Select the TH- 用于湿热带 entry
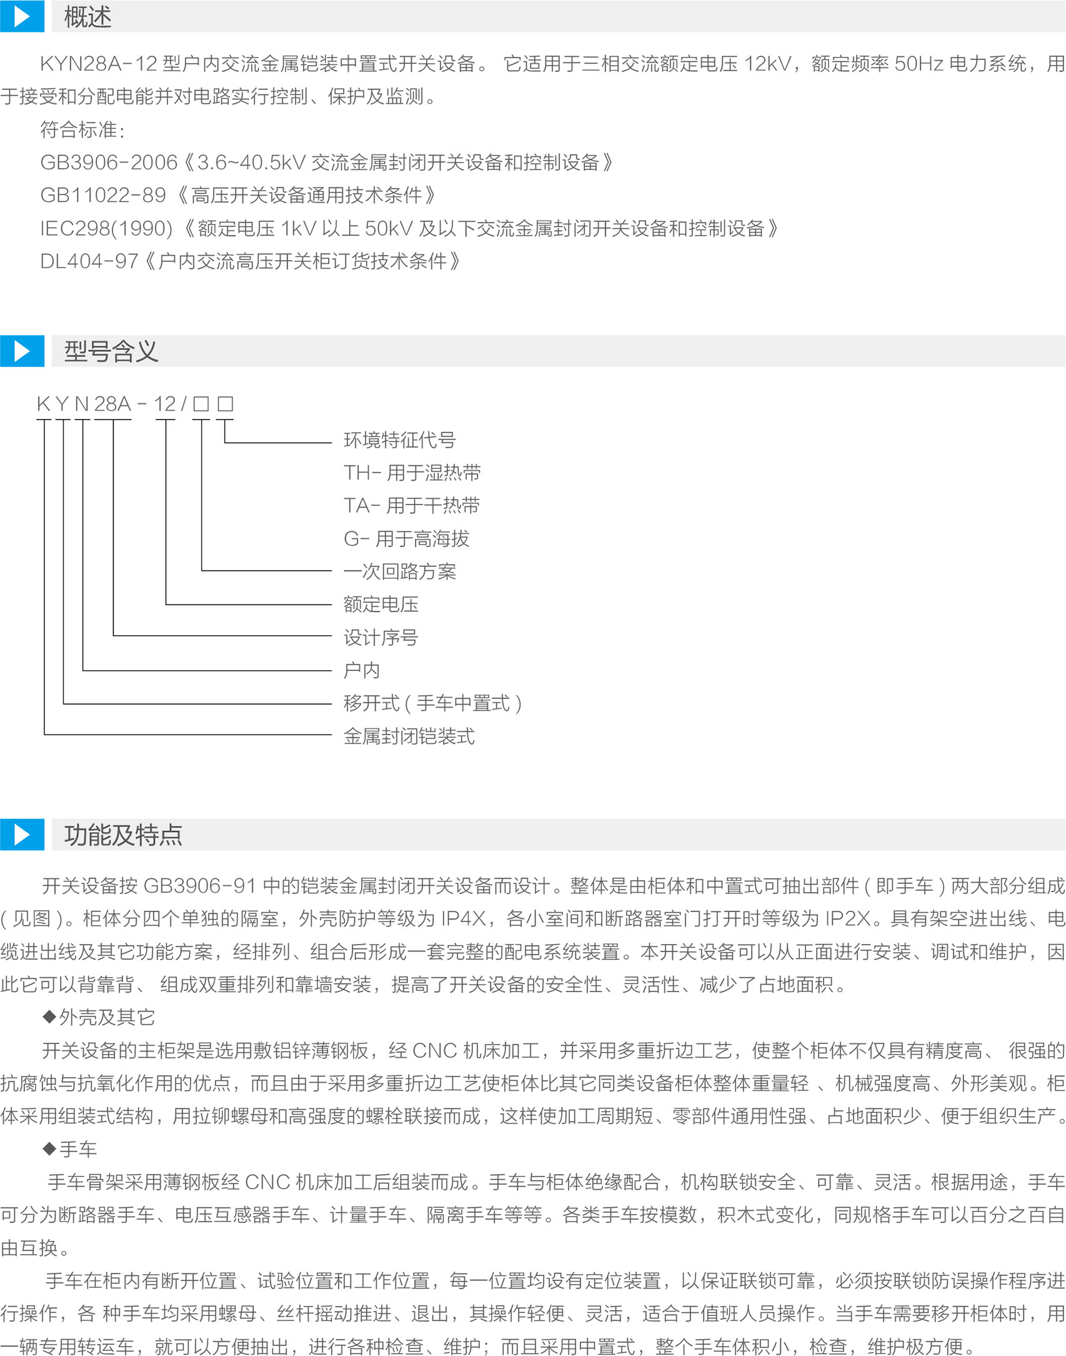 (x=412, y=473)
